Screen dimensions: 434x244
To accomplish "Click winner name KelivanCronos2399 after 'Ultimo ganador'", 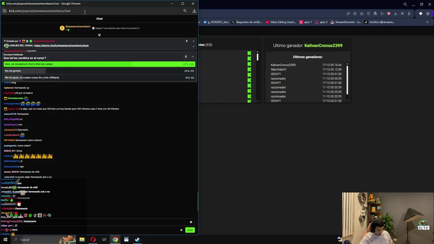I will pos(323,45).
